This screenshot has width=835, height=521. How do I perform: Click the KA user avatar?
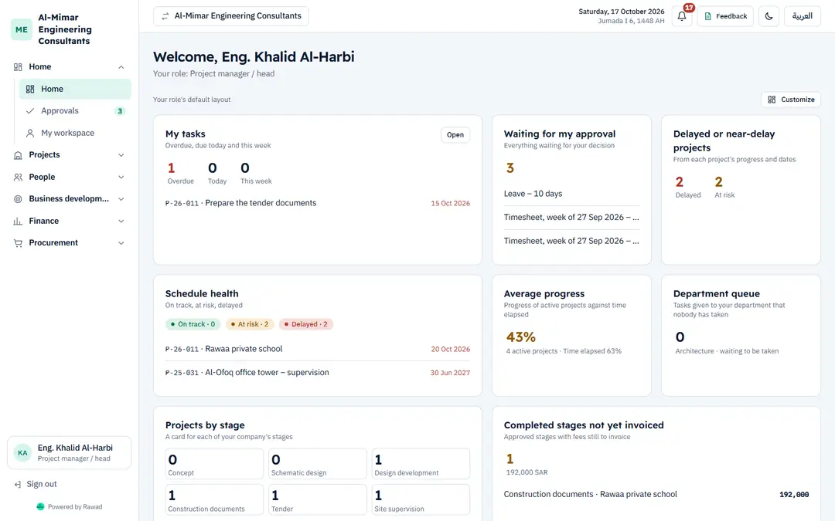click(22, 453)
